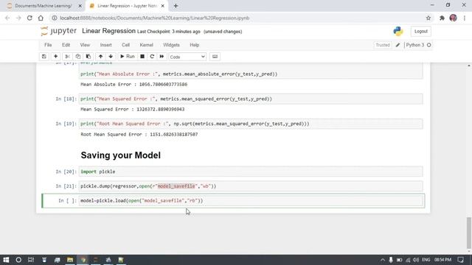
Task: Open Cortana search circle in taskbar
Action: tap(18, 260)
